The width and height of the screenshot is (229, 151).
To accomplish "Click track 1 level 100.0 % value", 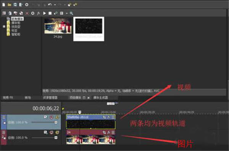I will 22,122.
